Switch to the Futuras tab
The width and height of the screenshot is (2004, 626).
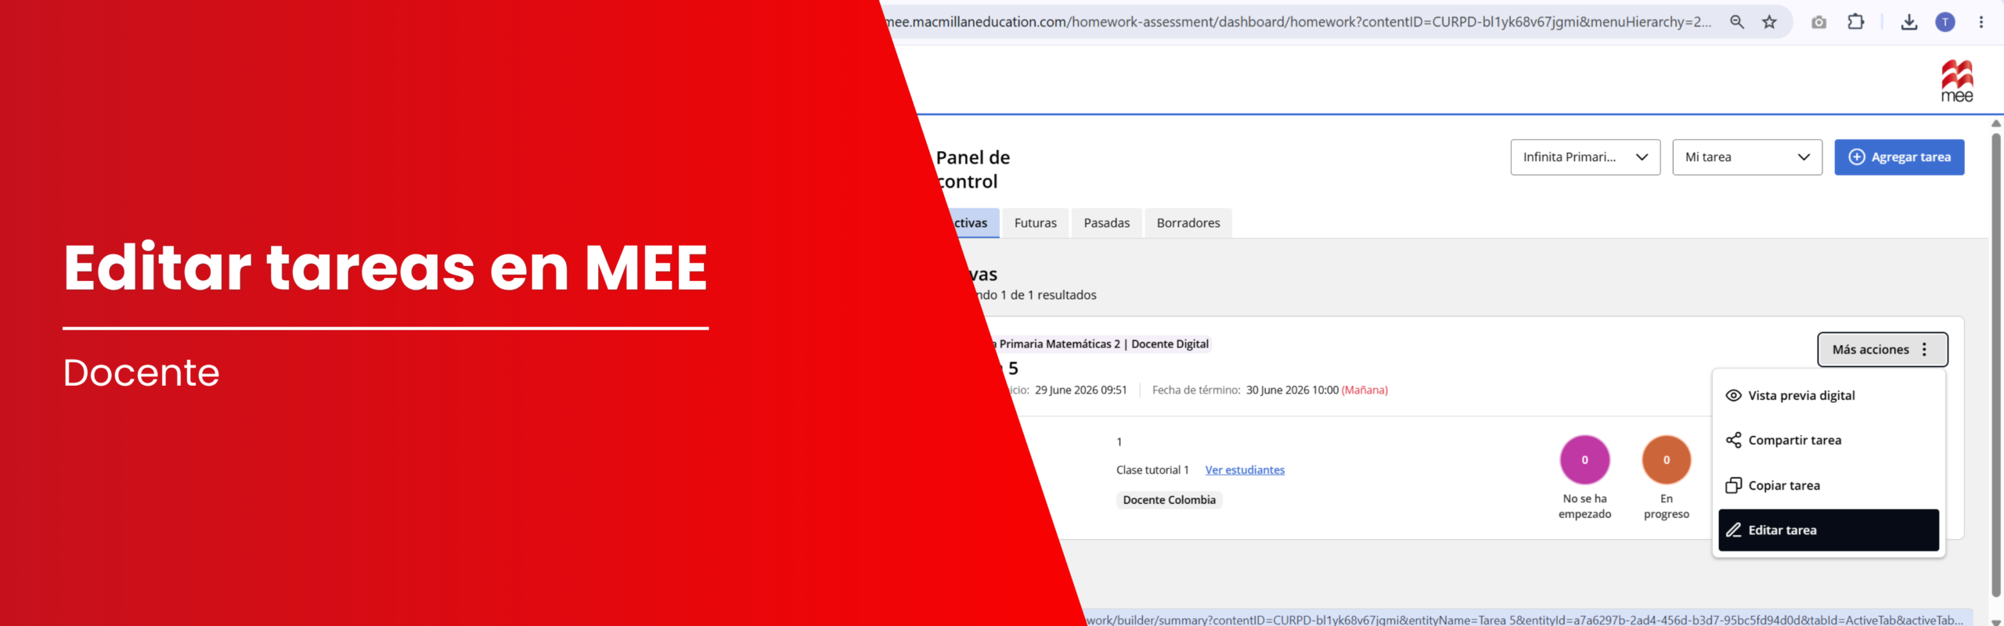point(1035,223)
